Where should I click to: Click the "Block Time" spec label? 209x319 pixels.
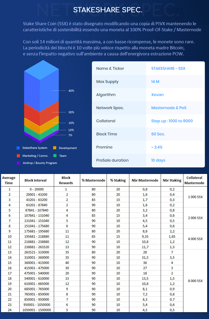pos(107,134)
